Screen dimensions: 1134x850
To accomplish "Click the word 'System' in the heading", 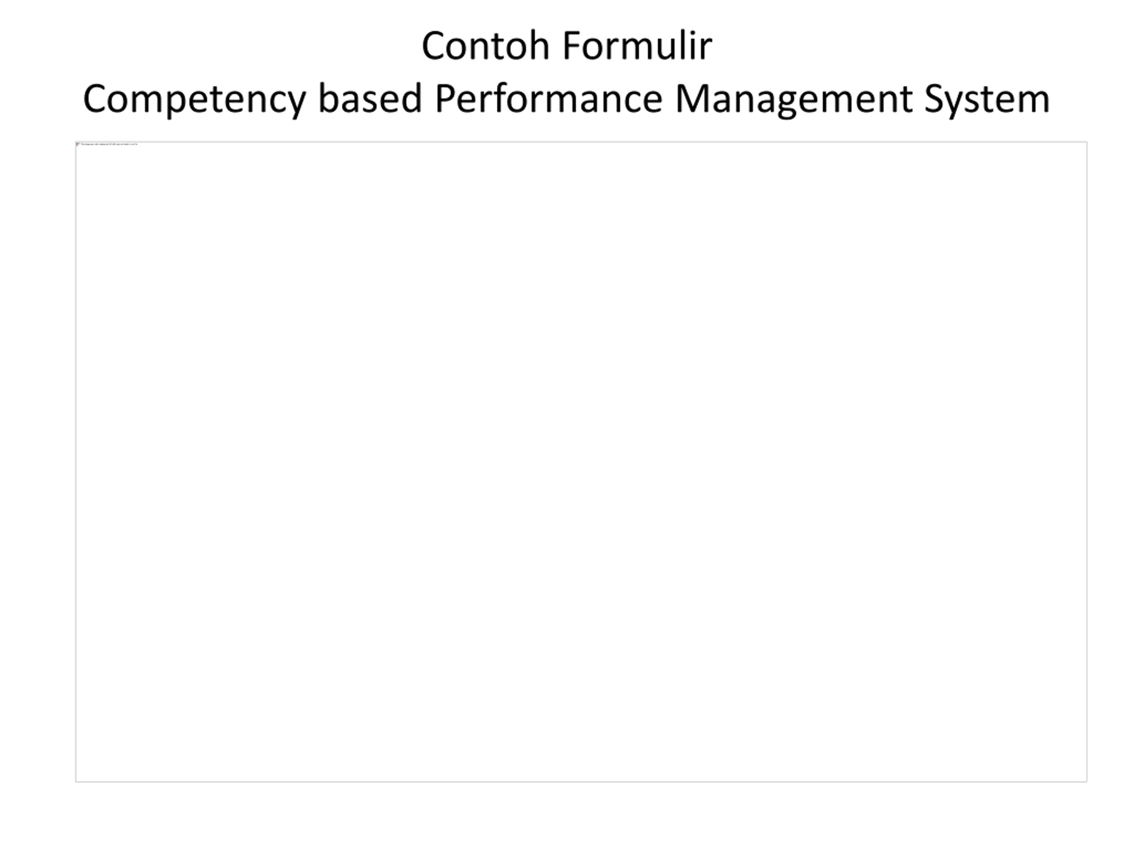I will click(x=987, y=100).
